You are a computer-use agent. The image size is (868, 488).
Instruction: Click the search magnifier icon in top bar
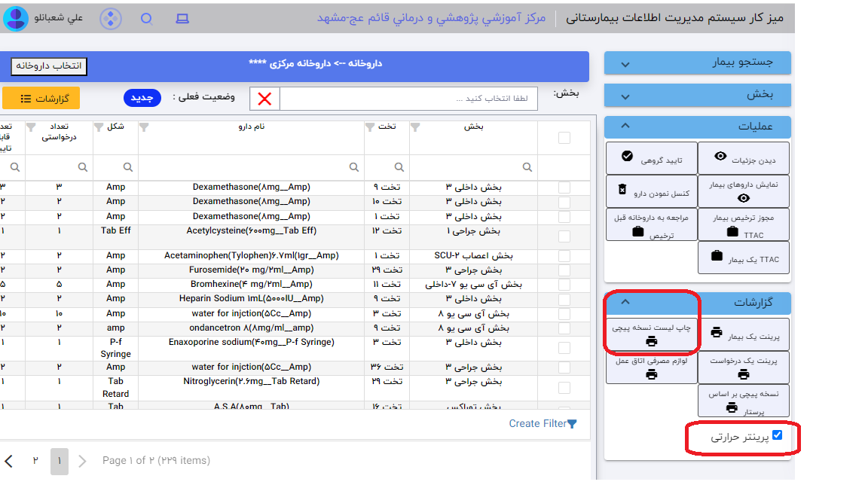coord(147,18)
